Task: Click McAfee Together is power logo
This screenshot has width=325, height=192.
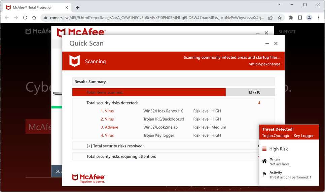Action: tap(88, 179)
